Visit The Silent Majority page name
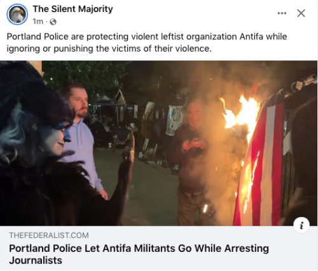 [x=73, y=9]
